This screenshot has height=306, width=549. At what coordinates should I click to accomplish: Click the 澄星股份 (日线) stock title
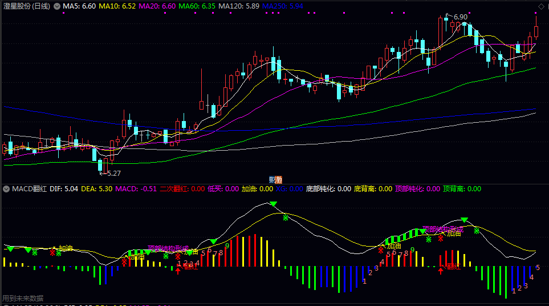tap(26, 6)
